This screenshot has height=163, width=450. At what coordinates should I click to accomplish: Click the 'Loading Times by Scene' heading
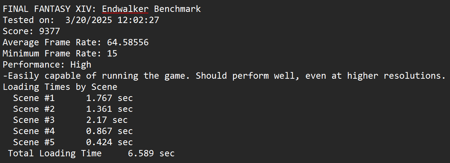(60, 87)
